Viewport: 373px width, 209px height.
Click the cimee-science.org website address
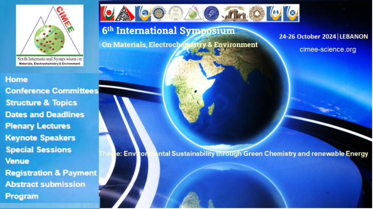click(328, 49)
